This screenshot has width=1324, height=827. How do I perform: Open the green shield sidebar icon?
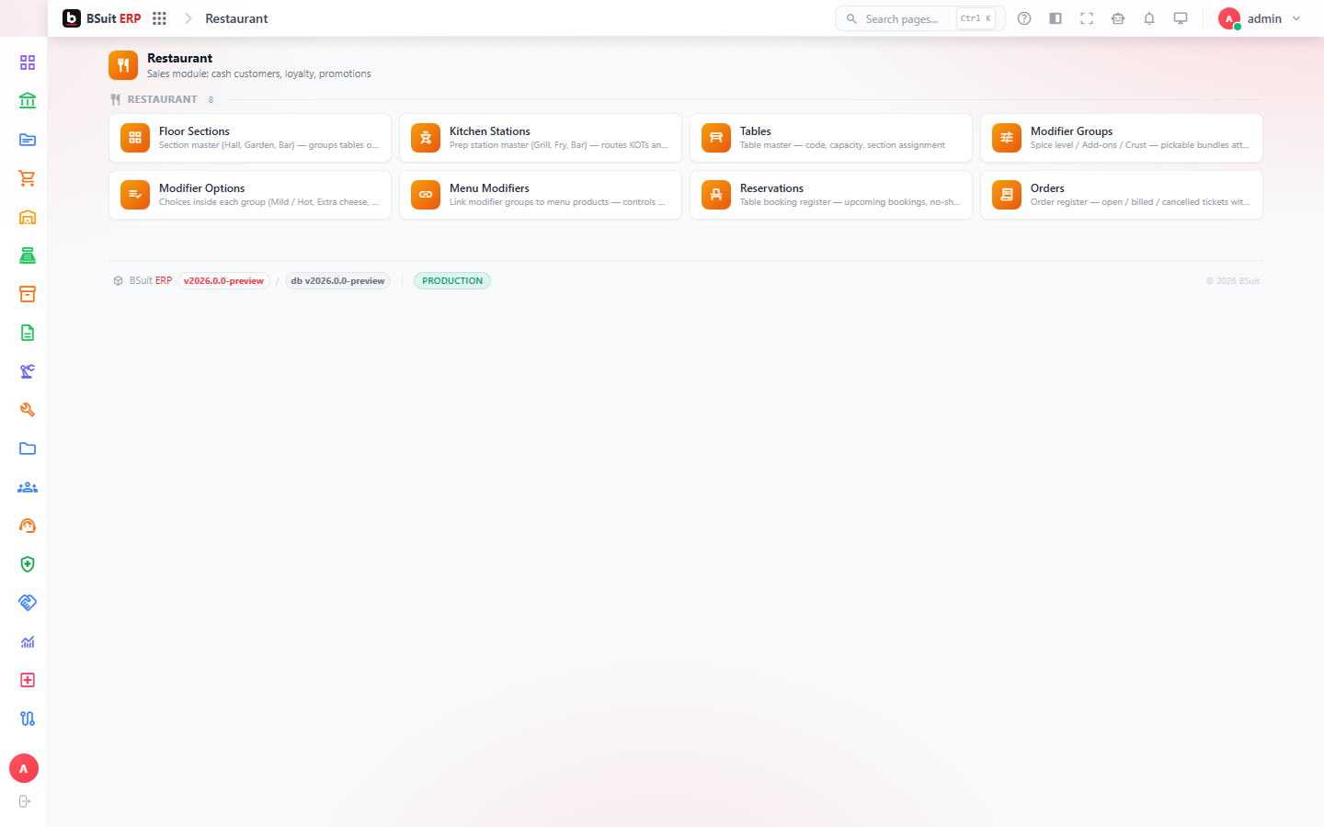click(x=28, y=564)
